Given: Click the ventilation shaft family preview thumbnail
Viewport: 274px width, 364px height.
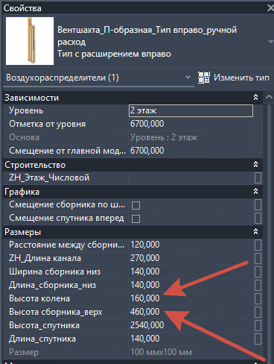Looking at the screenshot, I should click(30, 41).
